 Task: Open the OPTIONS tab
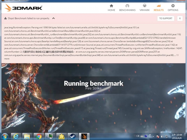pyautogui.click(x=173, y=8)
